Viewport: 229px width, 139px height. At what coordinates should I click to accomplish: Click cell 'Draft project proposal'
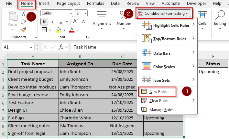tap(33, 71)
